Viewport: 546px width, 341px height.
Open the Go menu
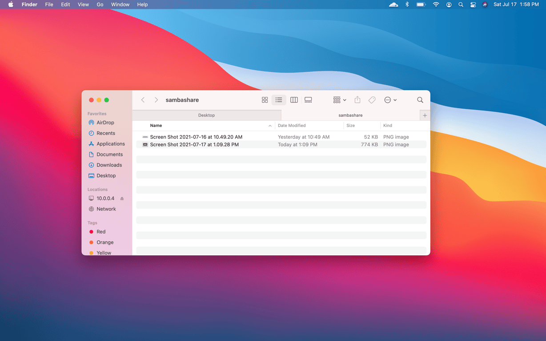pos(100,4)
